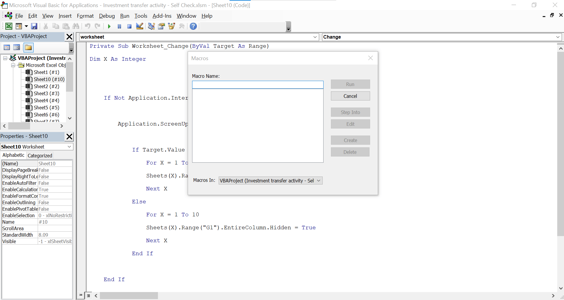This screenshot has width=564, height=300.
Task: Open the Add-Ins menu
Action: pyautogui.click(x=162, y=16)
